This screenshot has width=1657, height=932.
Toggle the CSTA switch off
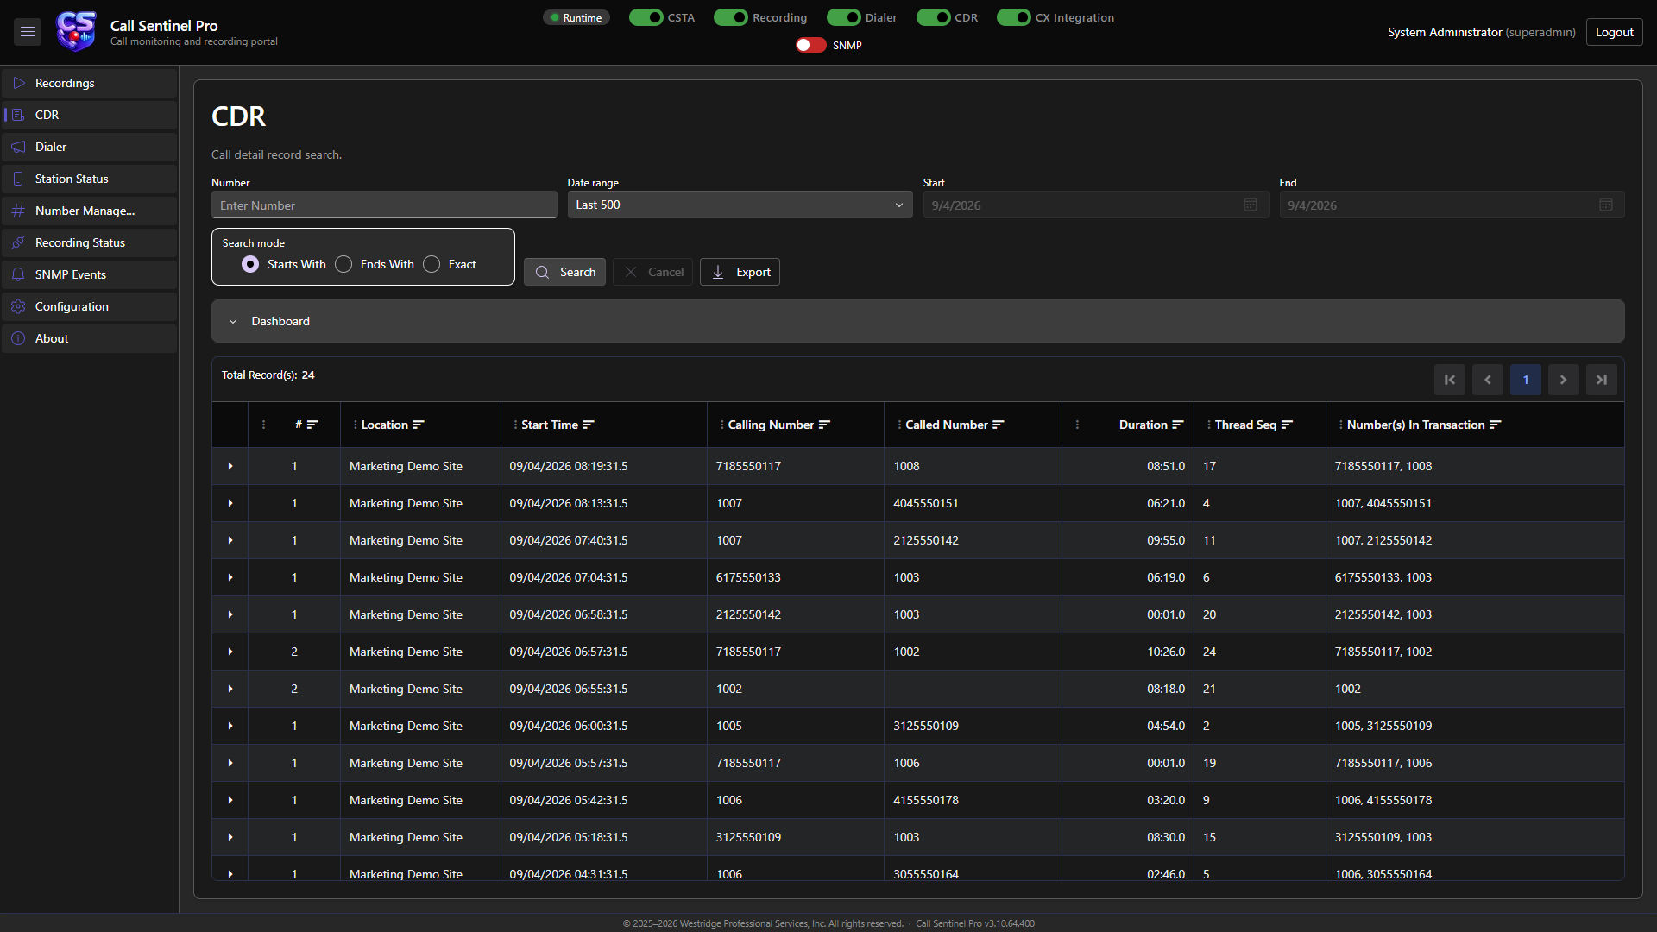click(646, 17)
